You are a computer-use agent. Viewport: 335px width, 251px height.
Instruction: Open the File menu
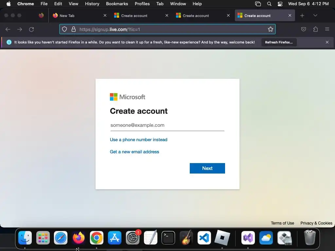pos(44,4)
